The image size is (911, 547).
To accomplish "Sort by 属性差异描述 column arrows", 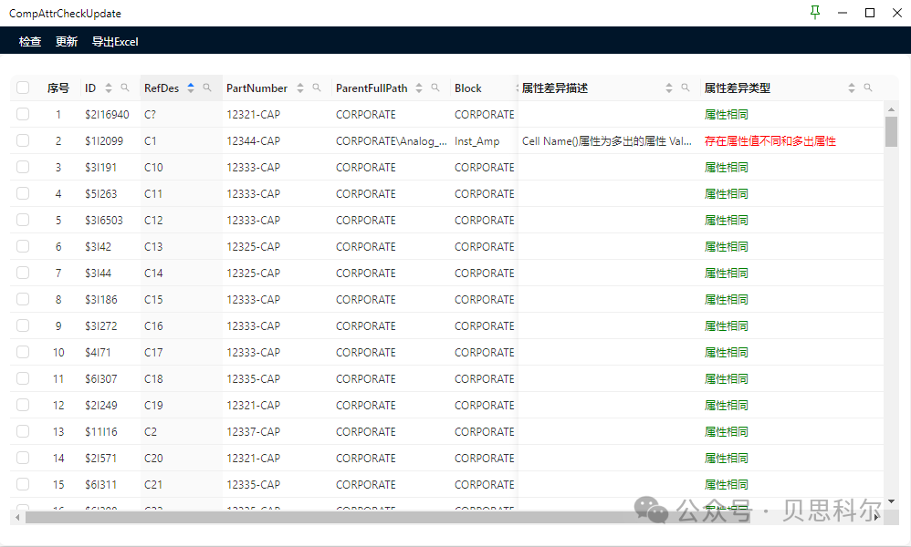I will click(669, 88).
